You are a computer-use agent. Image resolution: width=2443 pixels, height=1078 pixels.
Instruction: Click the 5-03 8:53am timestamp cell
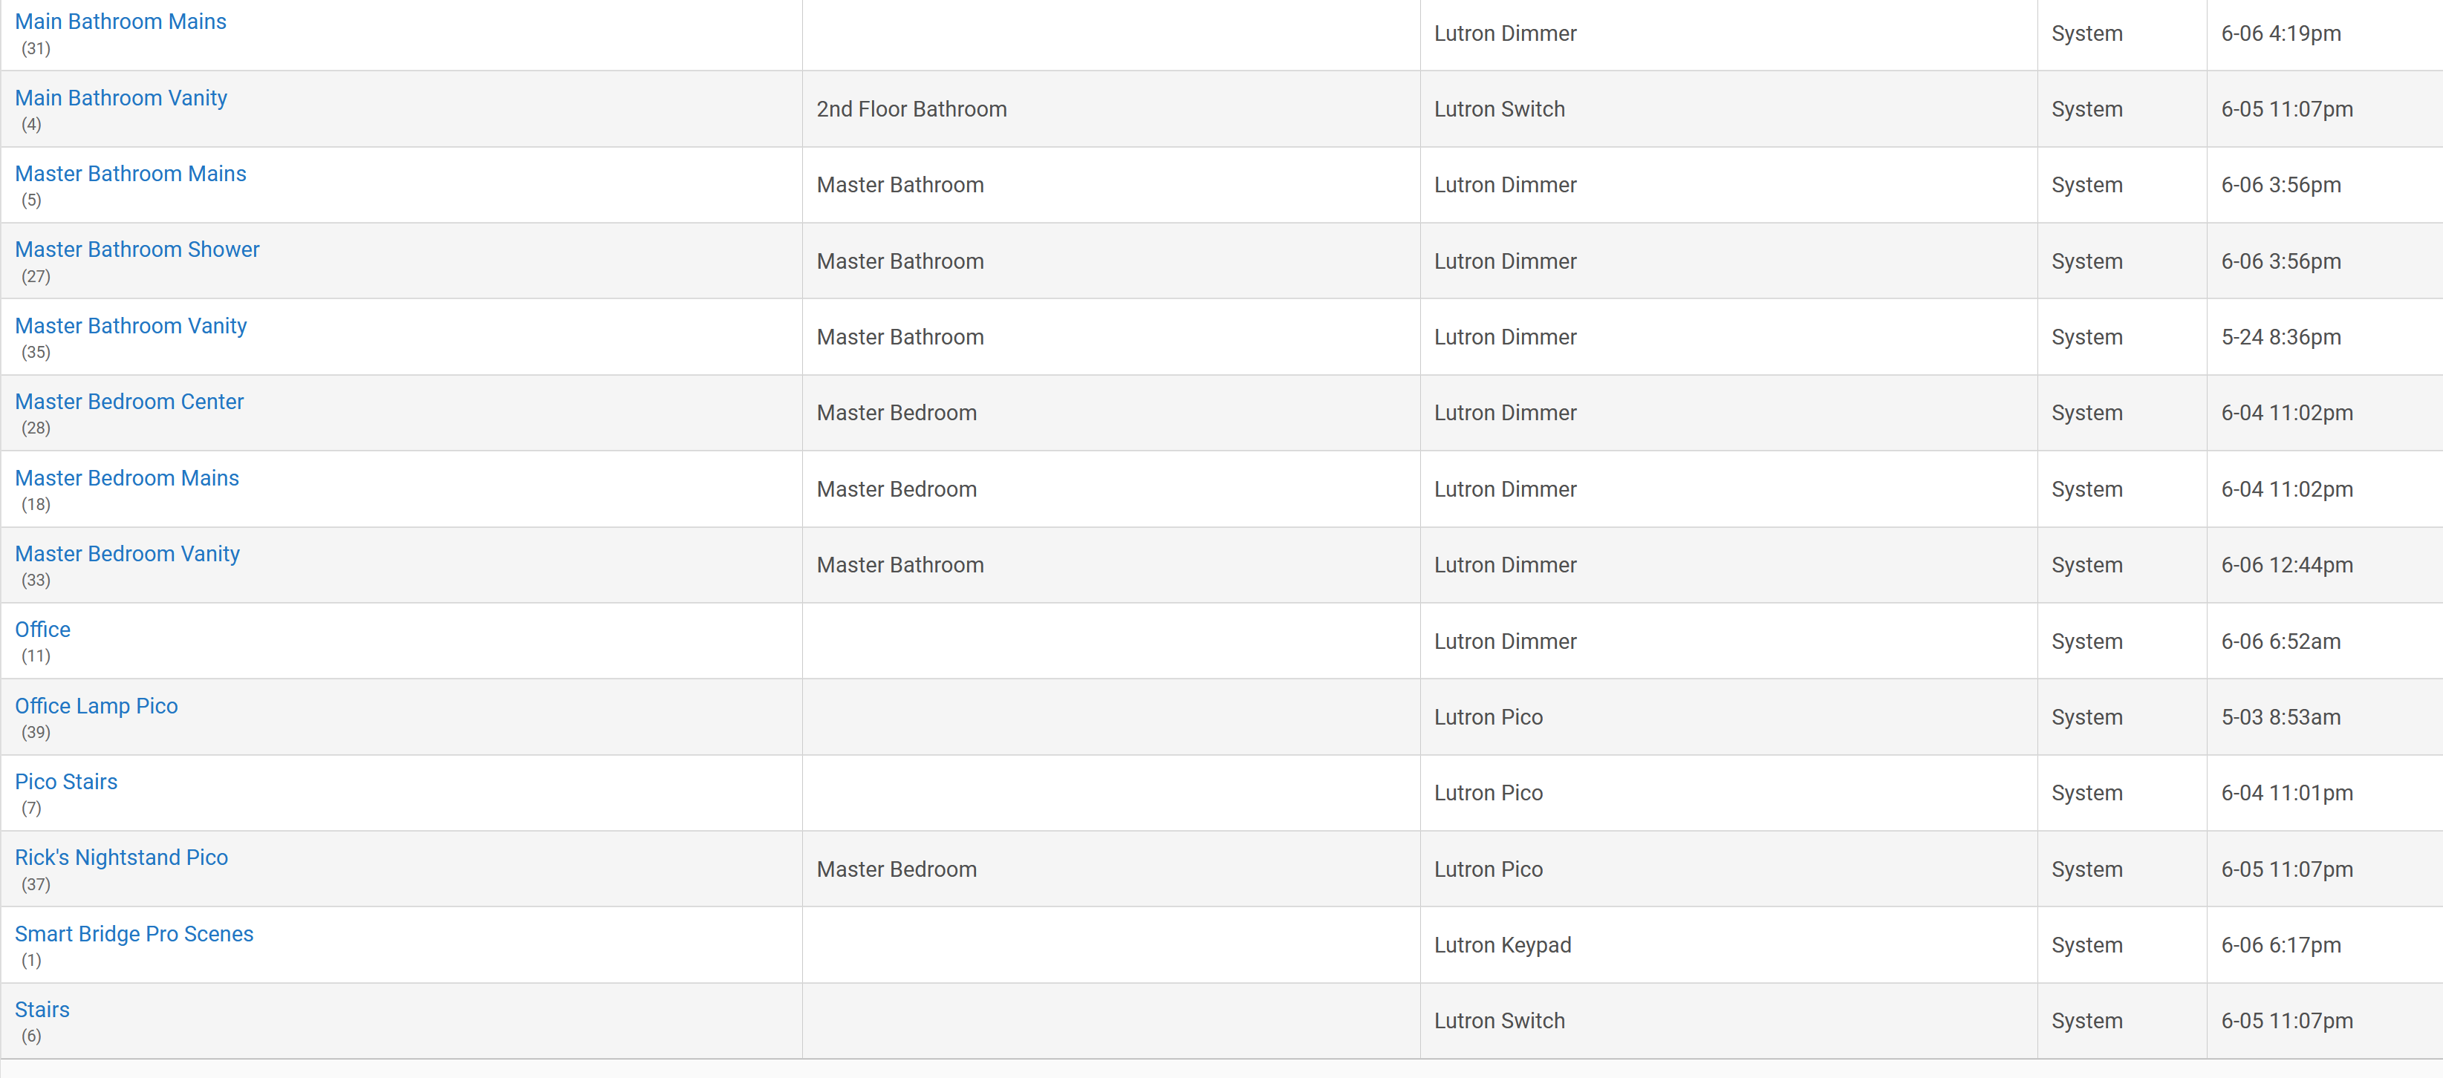pyautogui.click(x=2281, y=718)
